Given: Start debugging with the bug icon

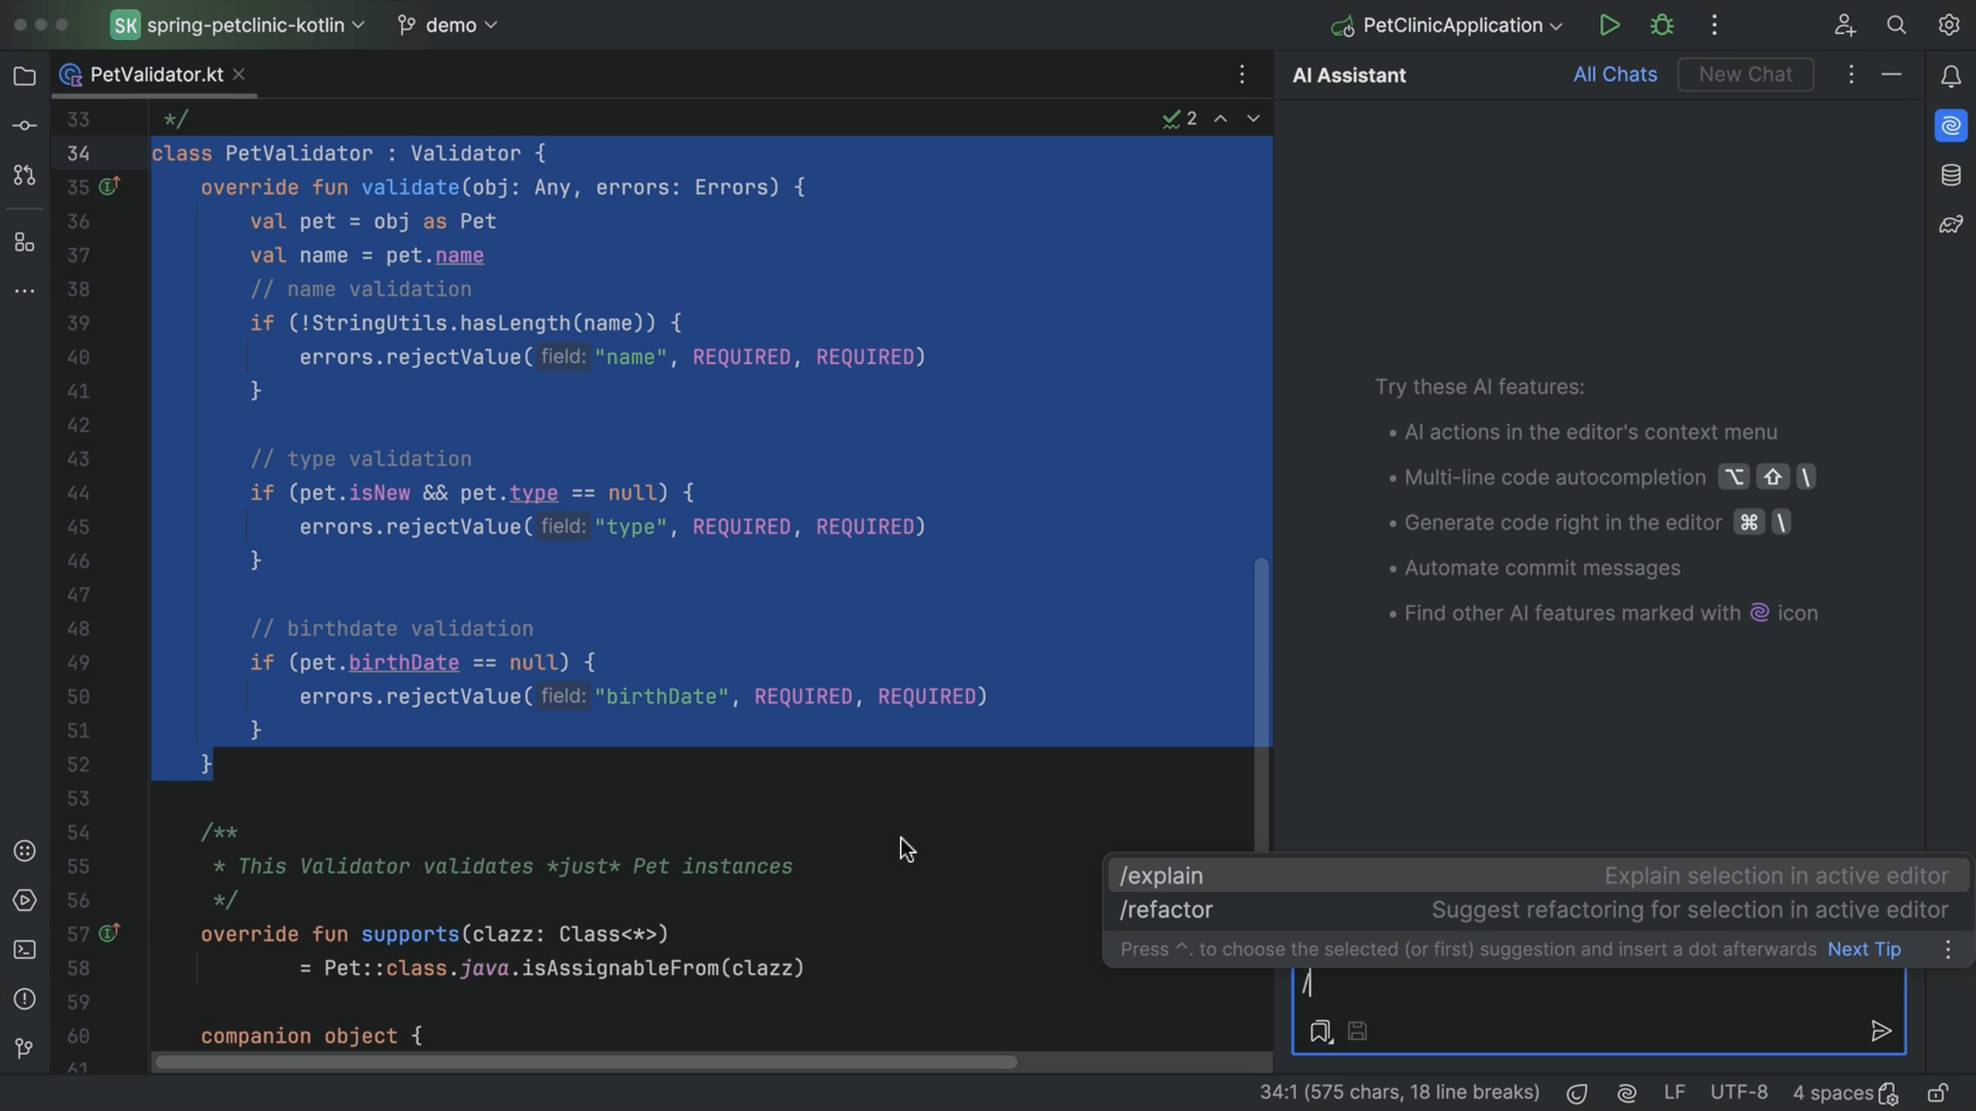Looking at the screenshot, I should point(1662,25).
